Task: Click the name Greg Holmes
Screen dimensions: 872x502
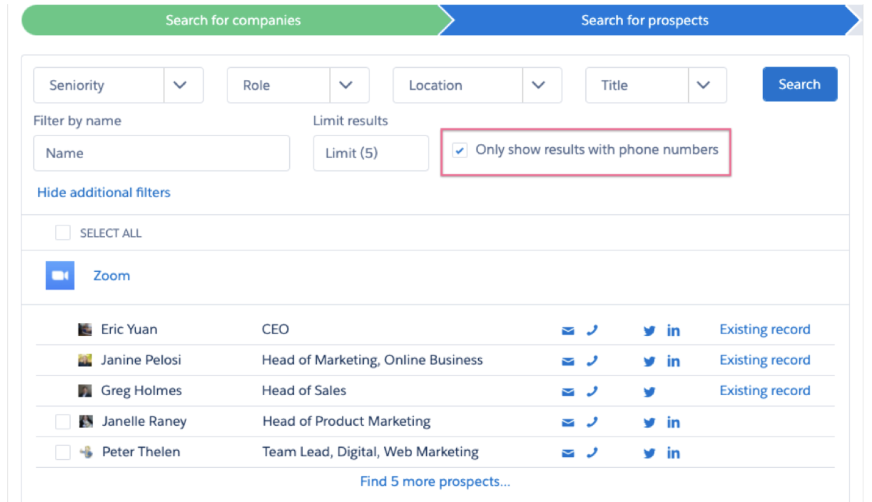Action: [x=141, y=390]
